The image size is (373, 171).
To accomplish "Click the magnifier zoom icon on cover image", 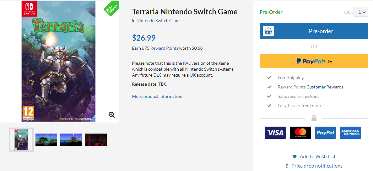I will point(111,115).
